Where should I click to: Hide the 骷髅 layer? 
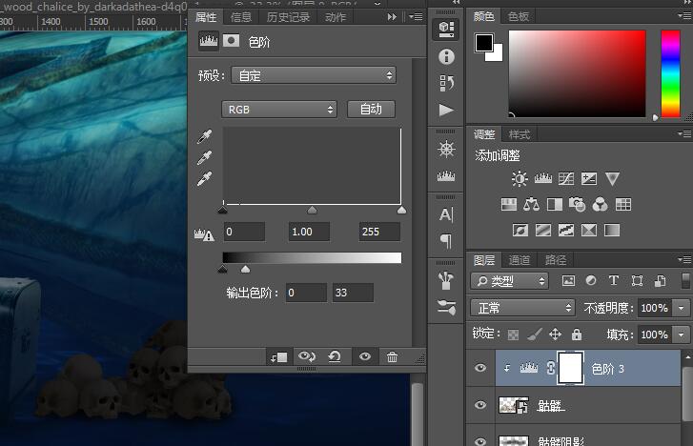tap(480, 405)
